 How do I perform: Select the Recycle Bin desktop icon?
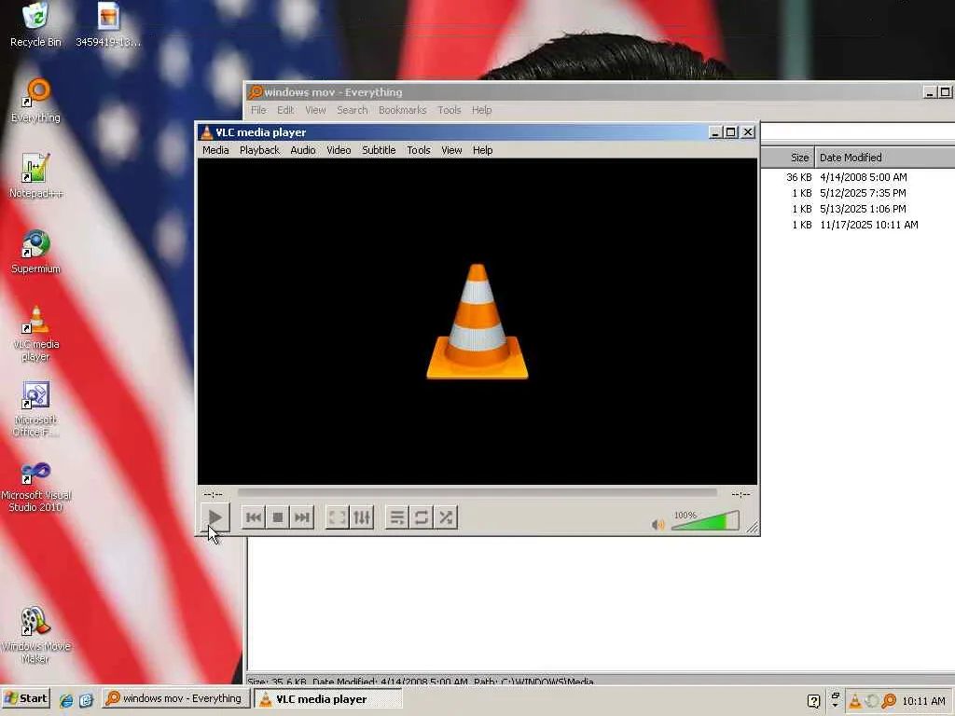click(x=36, y=25)
